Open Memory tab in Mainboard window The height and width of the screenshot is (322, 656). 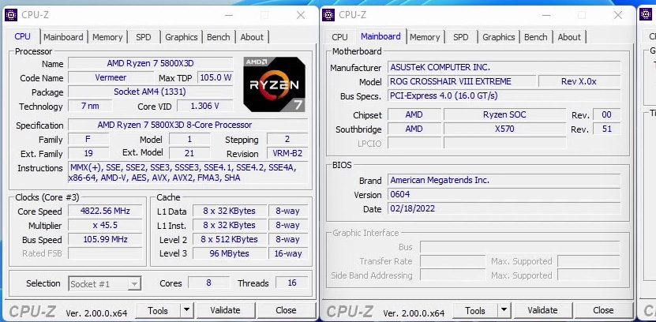pos(425,37)
